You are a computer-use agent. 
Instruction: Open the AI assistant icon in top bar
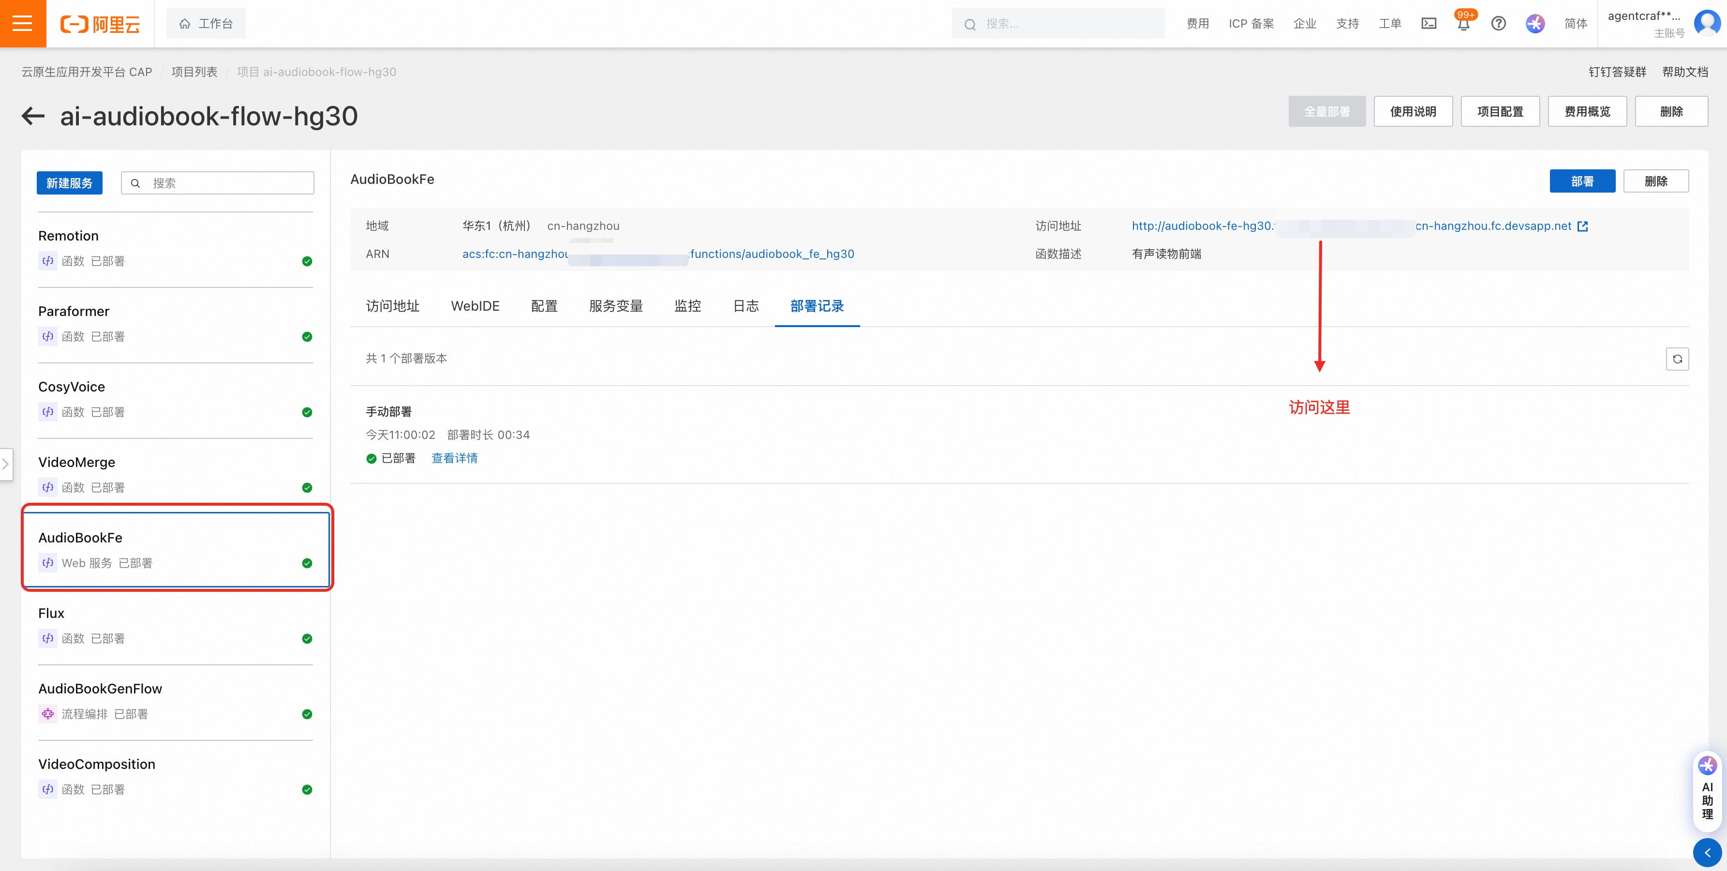tap(1535, 23)
